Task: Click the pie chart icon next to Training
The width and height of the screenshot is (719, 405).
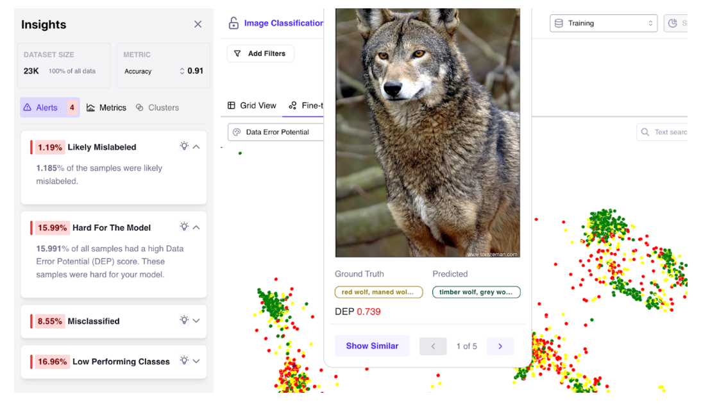Action: point(672,23)
